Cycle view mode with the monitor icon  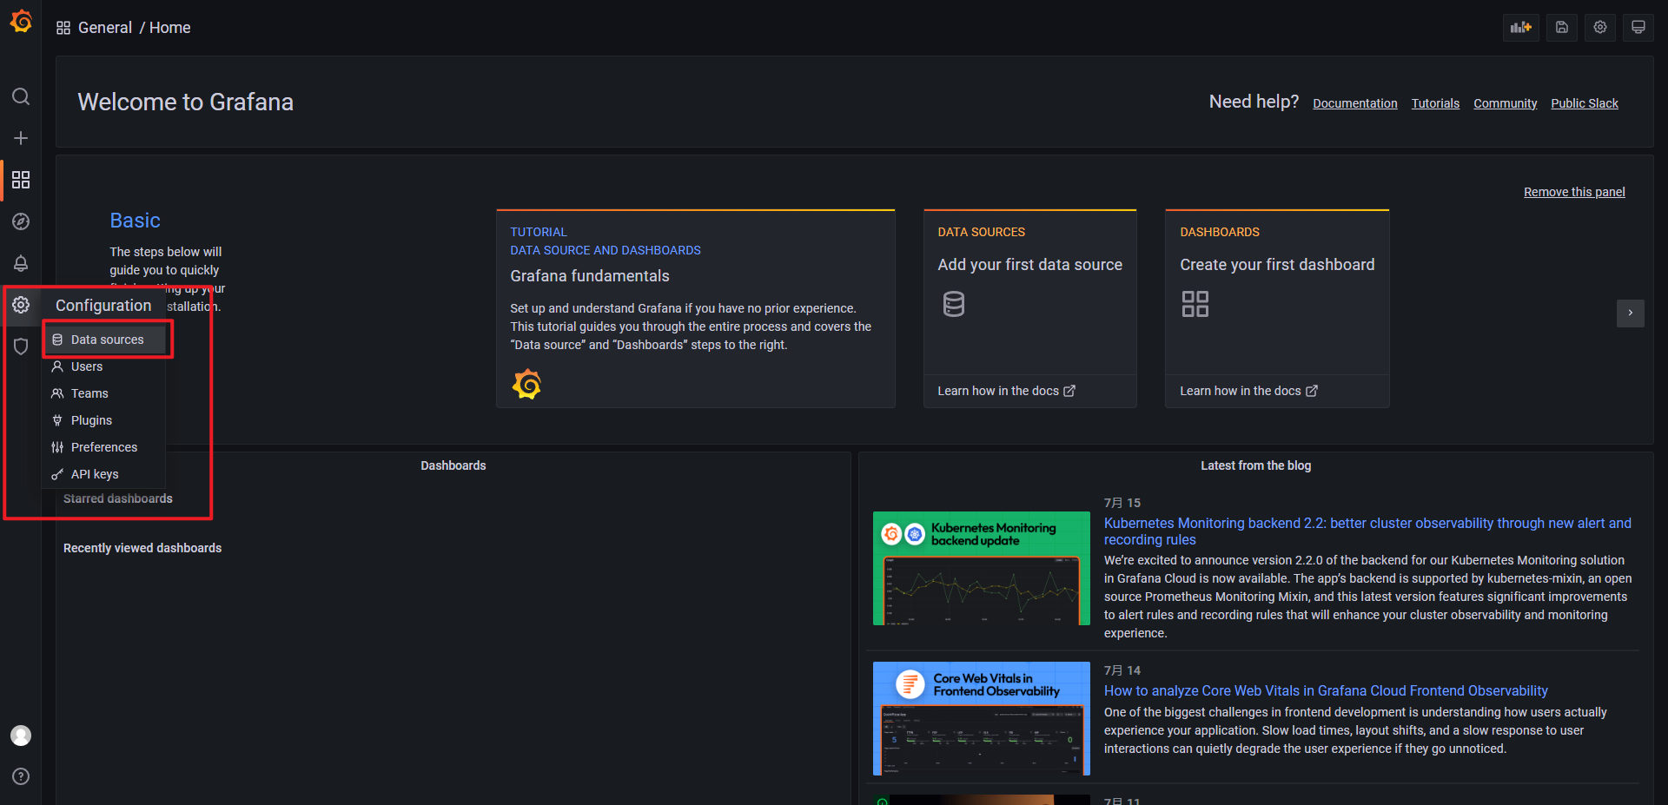1638,27
